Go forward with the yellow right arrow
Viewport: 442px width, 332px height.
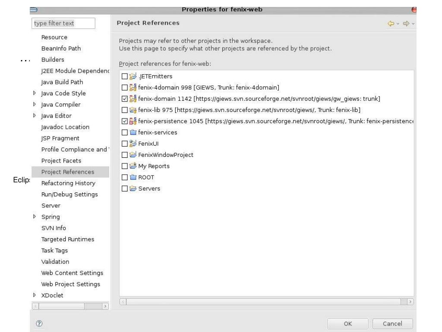(x=406, y=23)
